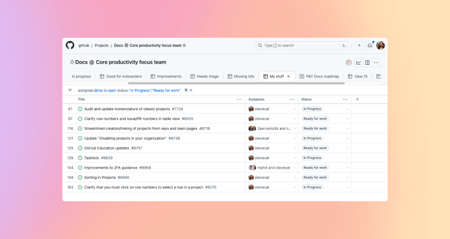
Task: Open the project Insights chart icon
Action: [x=358, y=62]
